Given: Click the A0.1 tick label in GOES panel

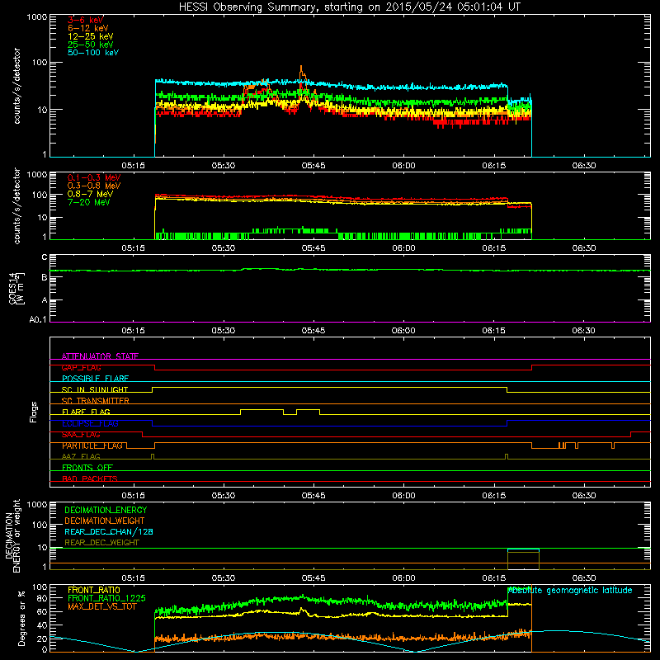Looking at the screenshot, I should click(38, 320).
